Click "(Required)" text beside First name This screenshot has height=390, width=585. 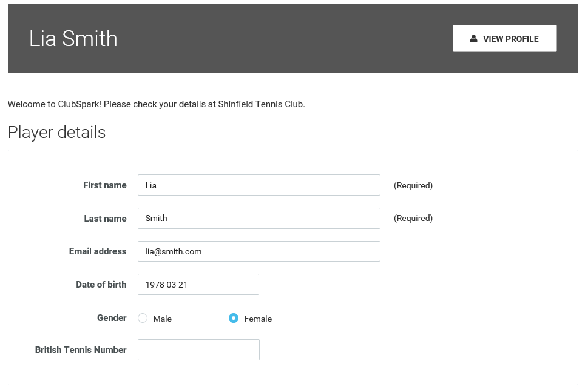click(413, 186)
